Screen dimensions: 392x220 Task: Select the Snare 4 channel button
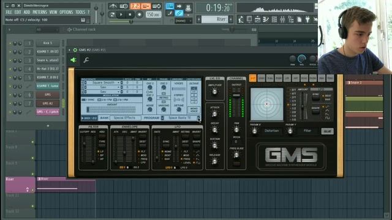(x=48, y=60)
